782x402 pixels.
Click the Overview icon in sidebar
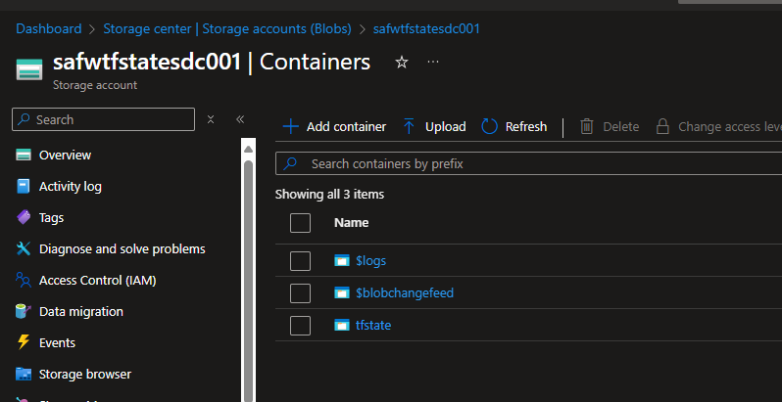[x=24, y=155]
